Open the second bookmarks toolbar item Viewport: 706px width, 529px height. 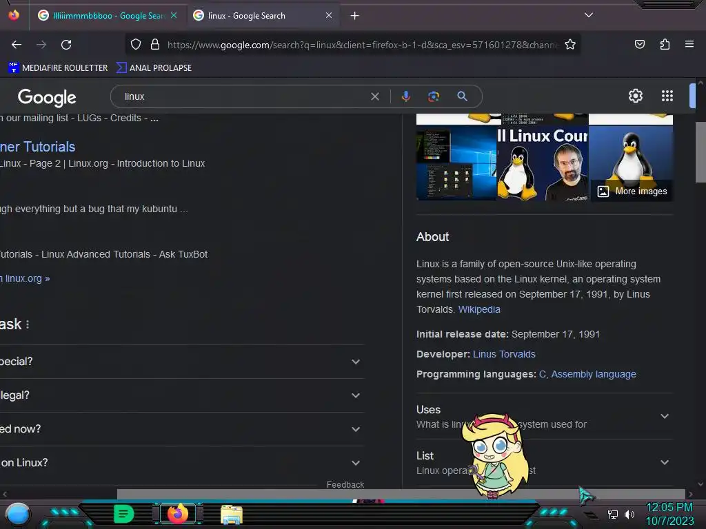[154, 68]
